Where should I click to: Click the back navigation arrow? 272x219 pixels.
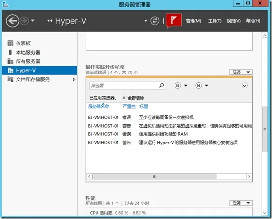(x=12, y=21)
